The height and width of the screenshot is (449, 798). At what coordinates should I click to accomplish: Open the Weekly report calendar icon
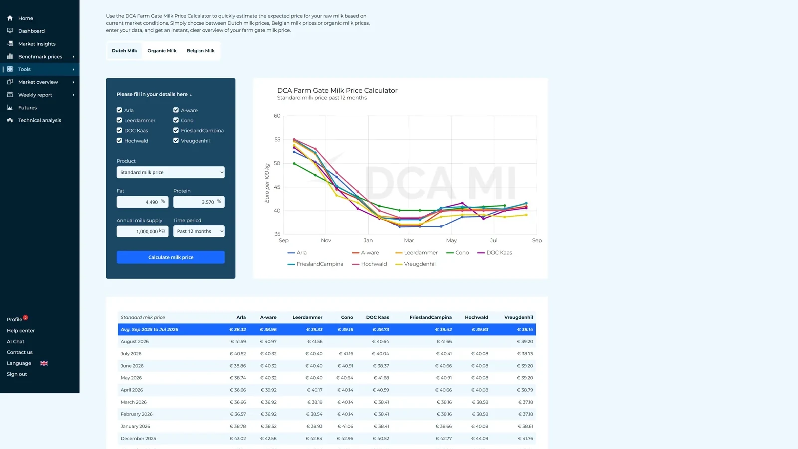tap(10, 95)
